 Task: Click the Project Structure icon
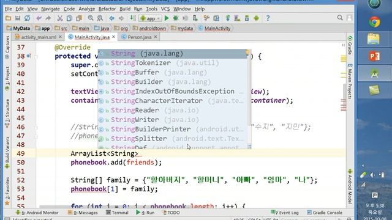coord(216,18)
